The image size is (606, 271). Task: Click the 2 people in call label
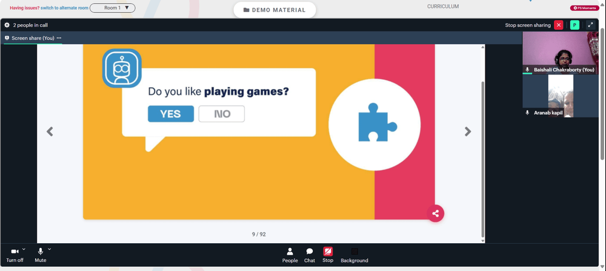pyautogui.click(x=30, y=25)
